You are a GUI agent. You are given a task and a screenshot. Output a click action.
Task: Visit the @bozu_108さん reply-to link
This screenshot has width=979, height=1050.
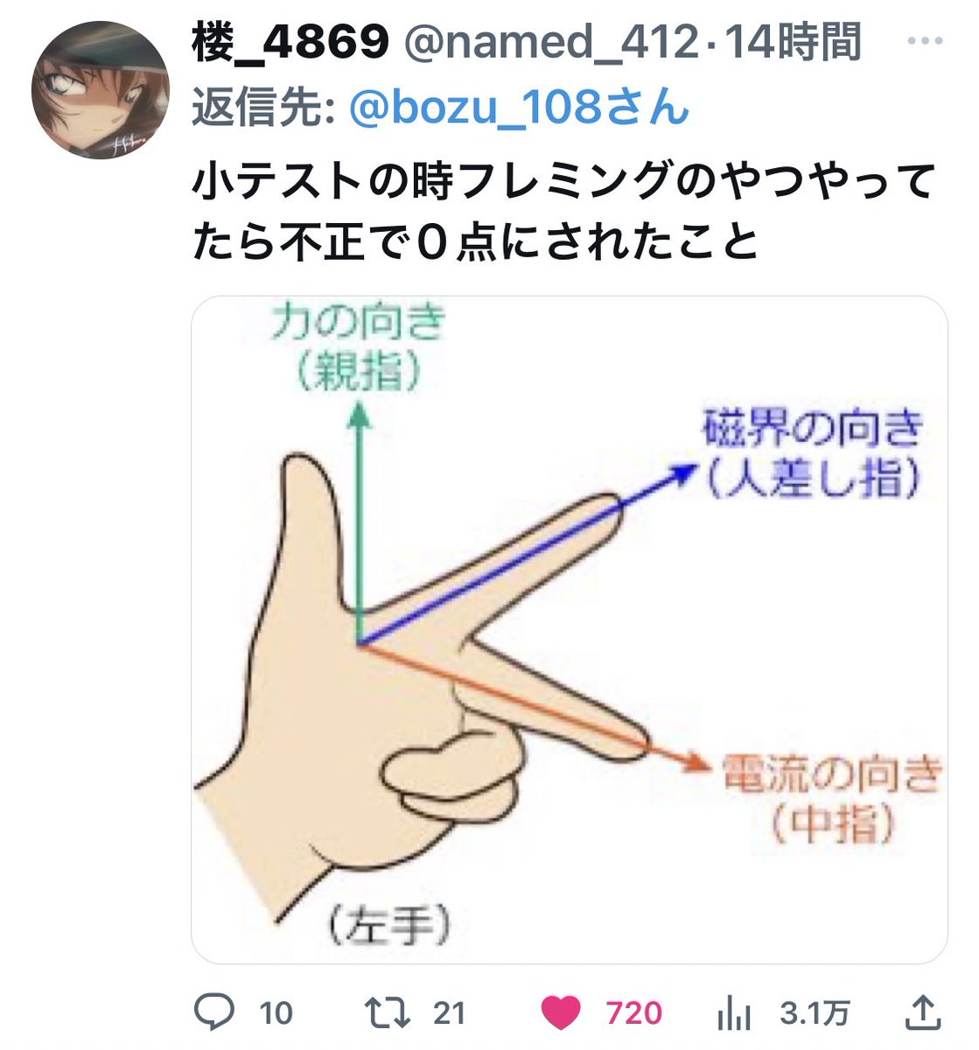point(519,107)
